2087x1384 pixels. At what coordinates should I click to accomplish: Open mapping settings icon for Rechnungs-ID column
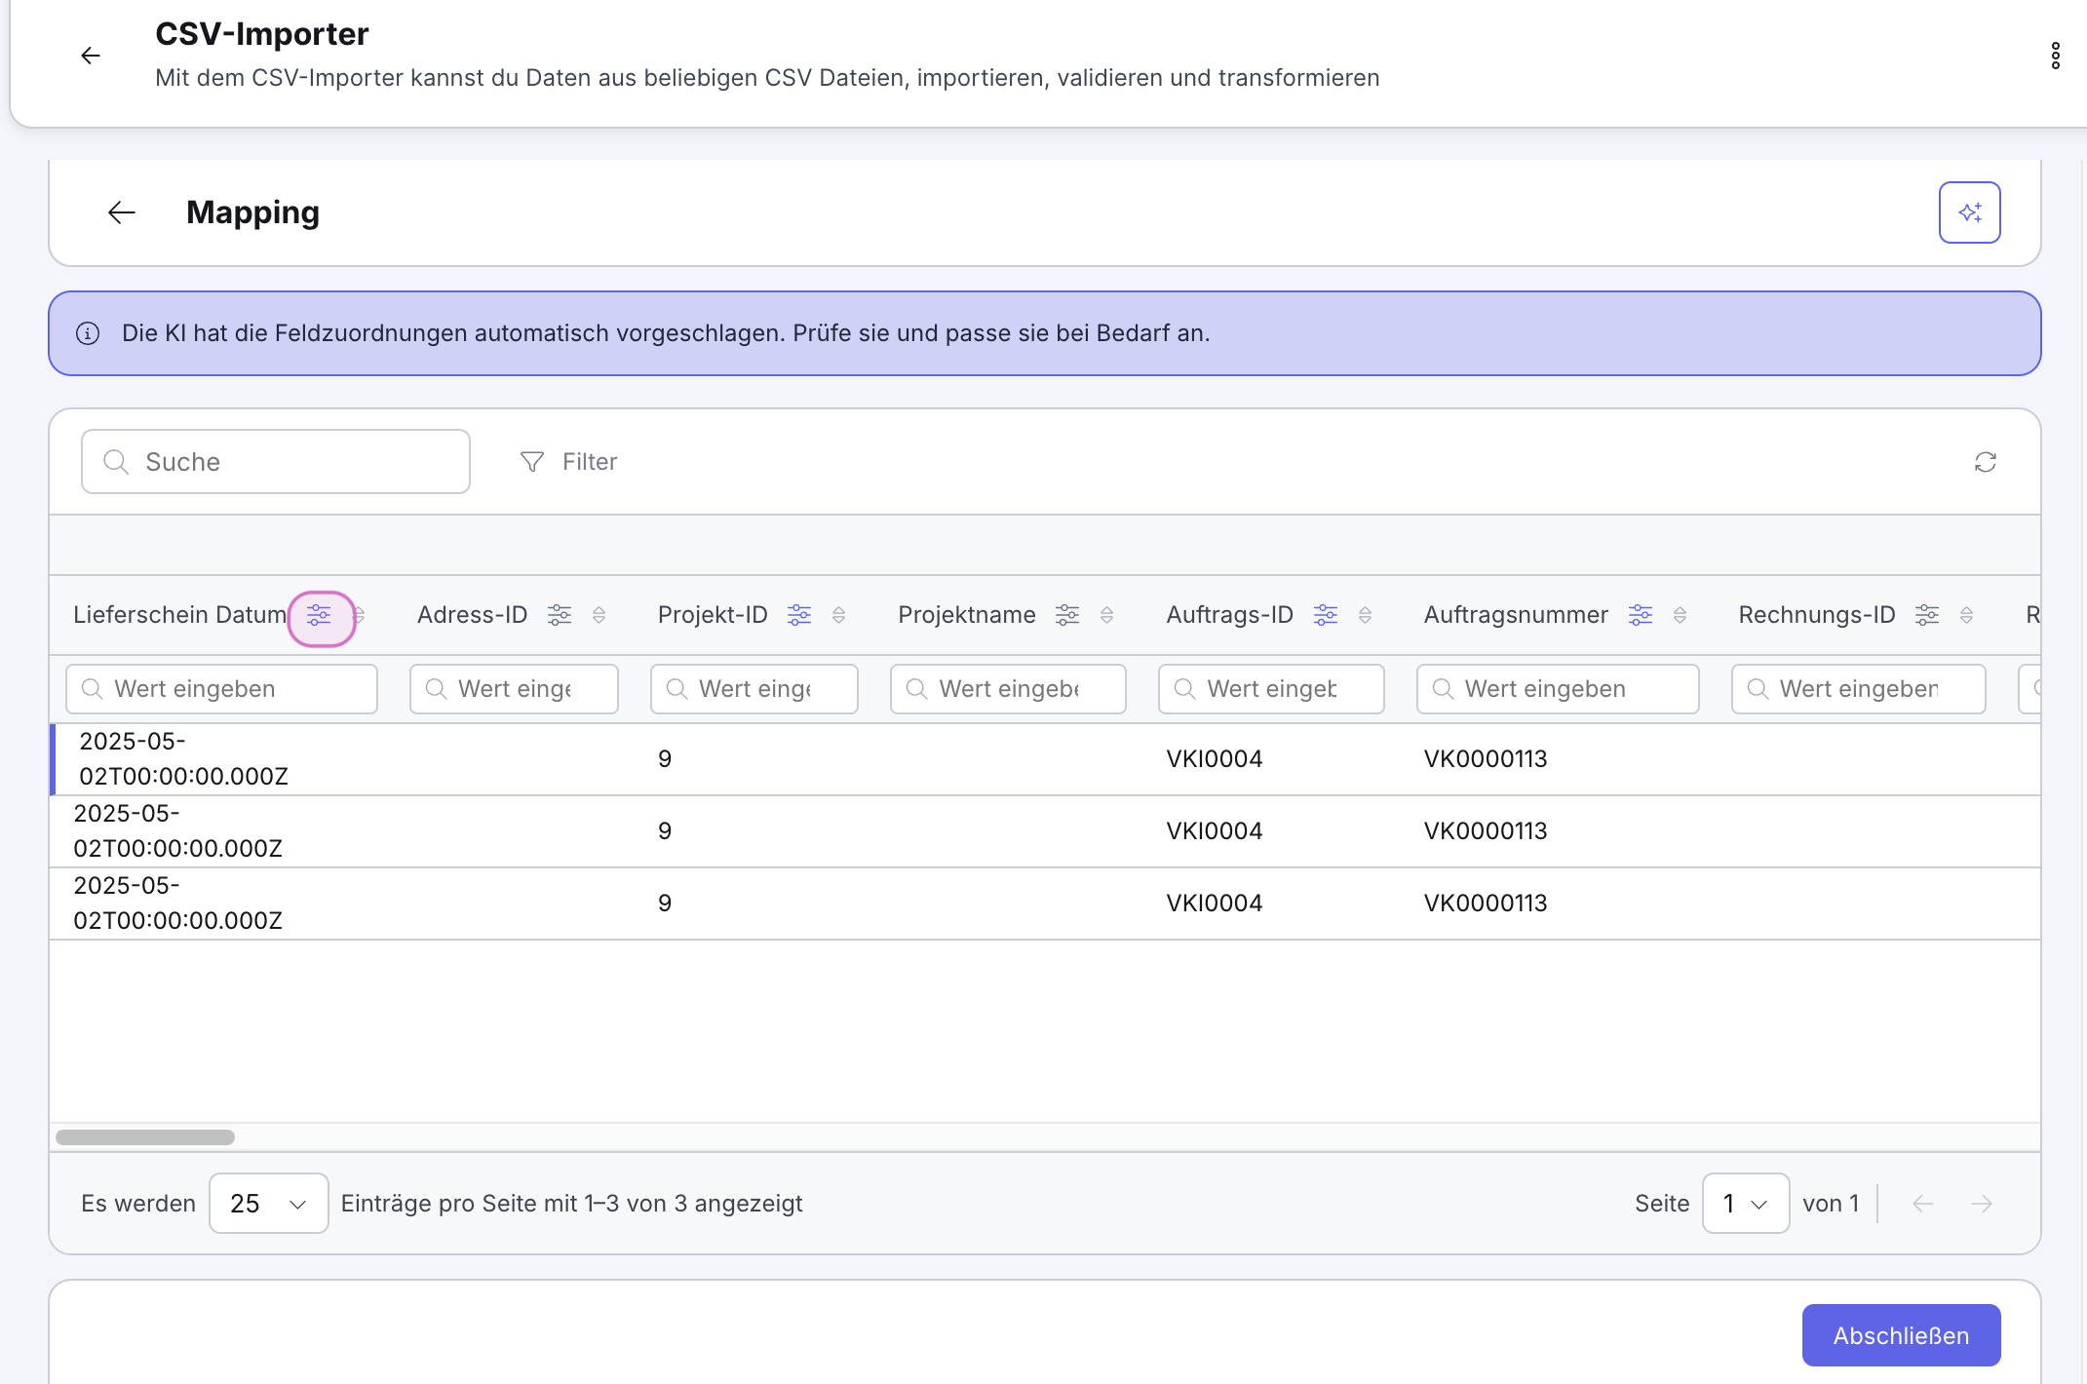(1927, 615)
